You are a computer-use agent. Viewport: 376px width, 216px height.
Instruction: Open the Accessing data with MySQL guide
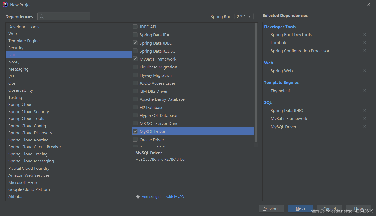(x=164, y=197)
